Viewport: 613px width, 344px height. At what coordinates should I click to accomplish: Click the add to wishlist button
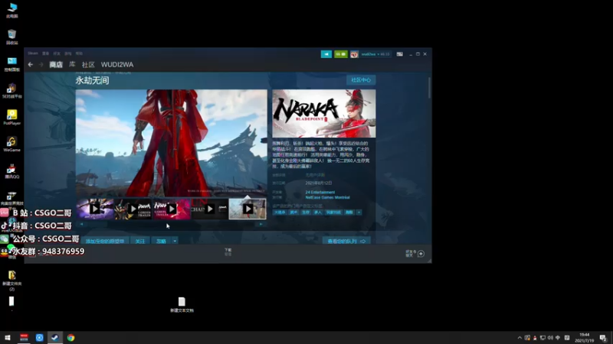[x=105, y=241]
